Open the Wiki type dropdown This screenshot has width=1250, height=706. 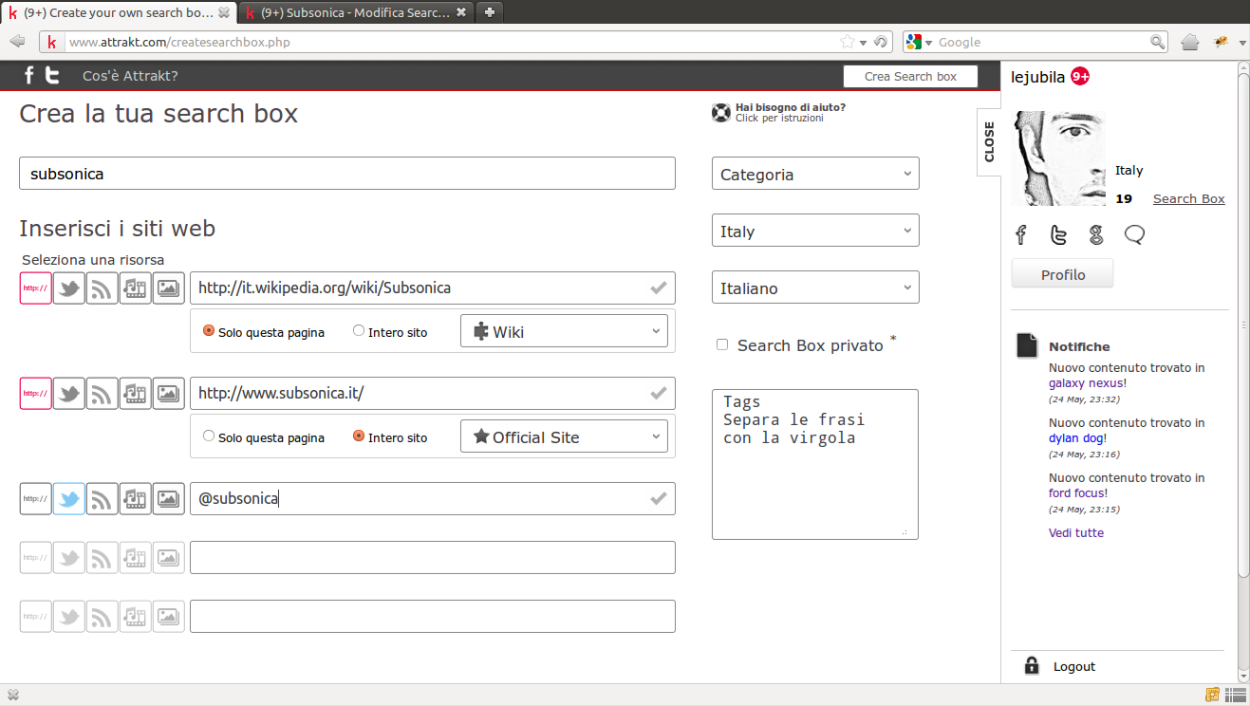[564, 331]
